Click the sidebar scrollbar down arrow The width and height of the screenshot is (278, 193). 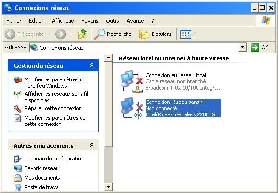108,187
